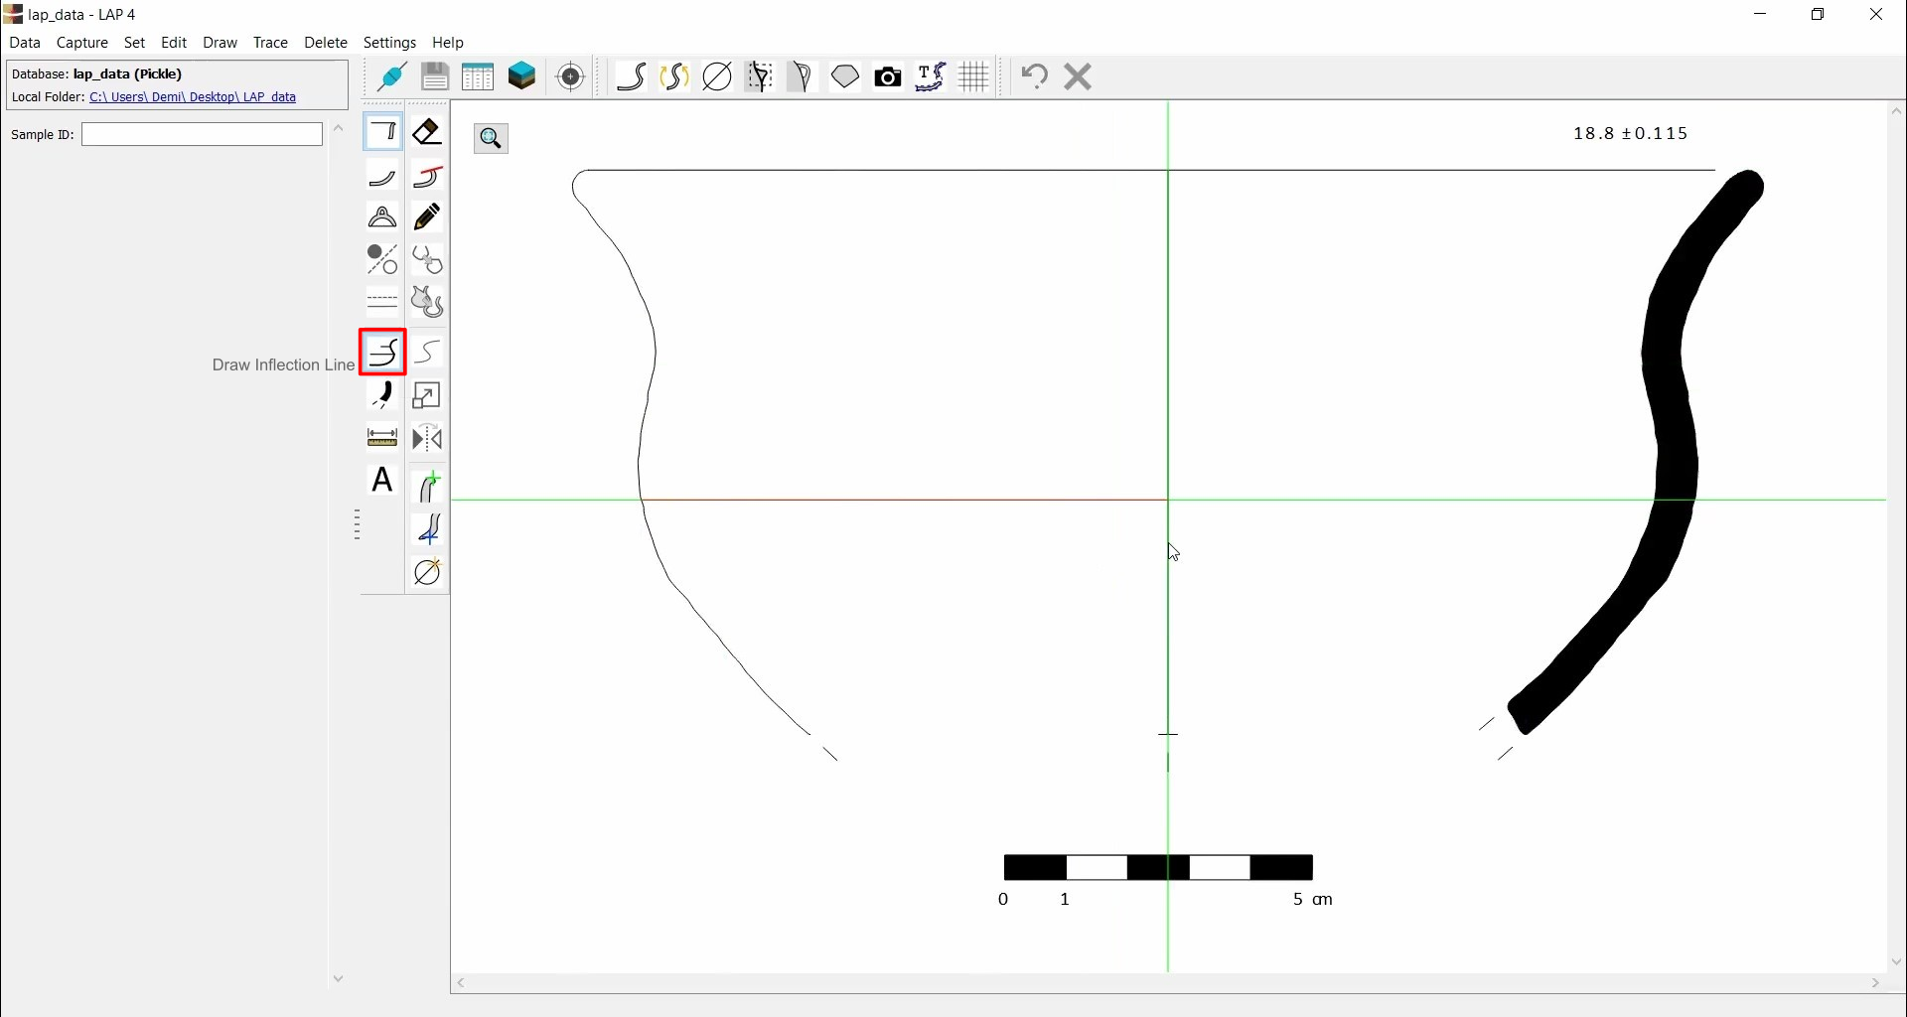1907x1017 pixels.
Task: Click the soil layer cube icon
Action: click(x=522, y=76)
